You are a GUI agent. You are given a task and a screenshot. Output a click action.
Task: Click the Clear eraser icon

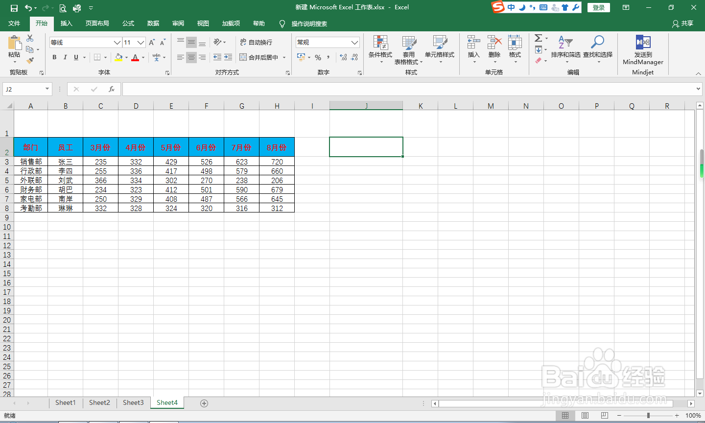[x=539, y=61]
